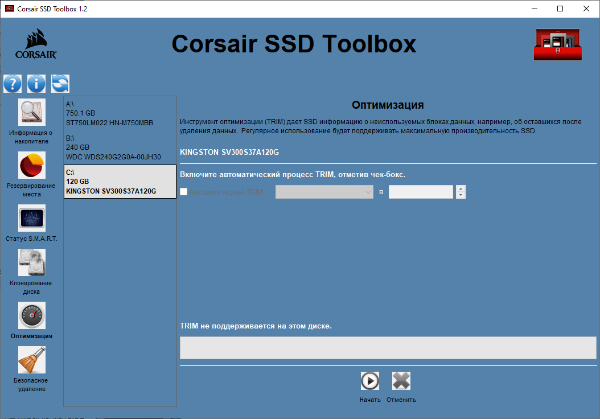Refresh the drive list icon

tap(60, 84)
